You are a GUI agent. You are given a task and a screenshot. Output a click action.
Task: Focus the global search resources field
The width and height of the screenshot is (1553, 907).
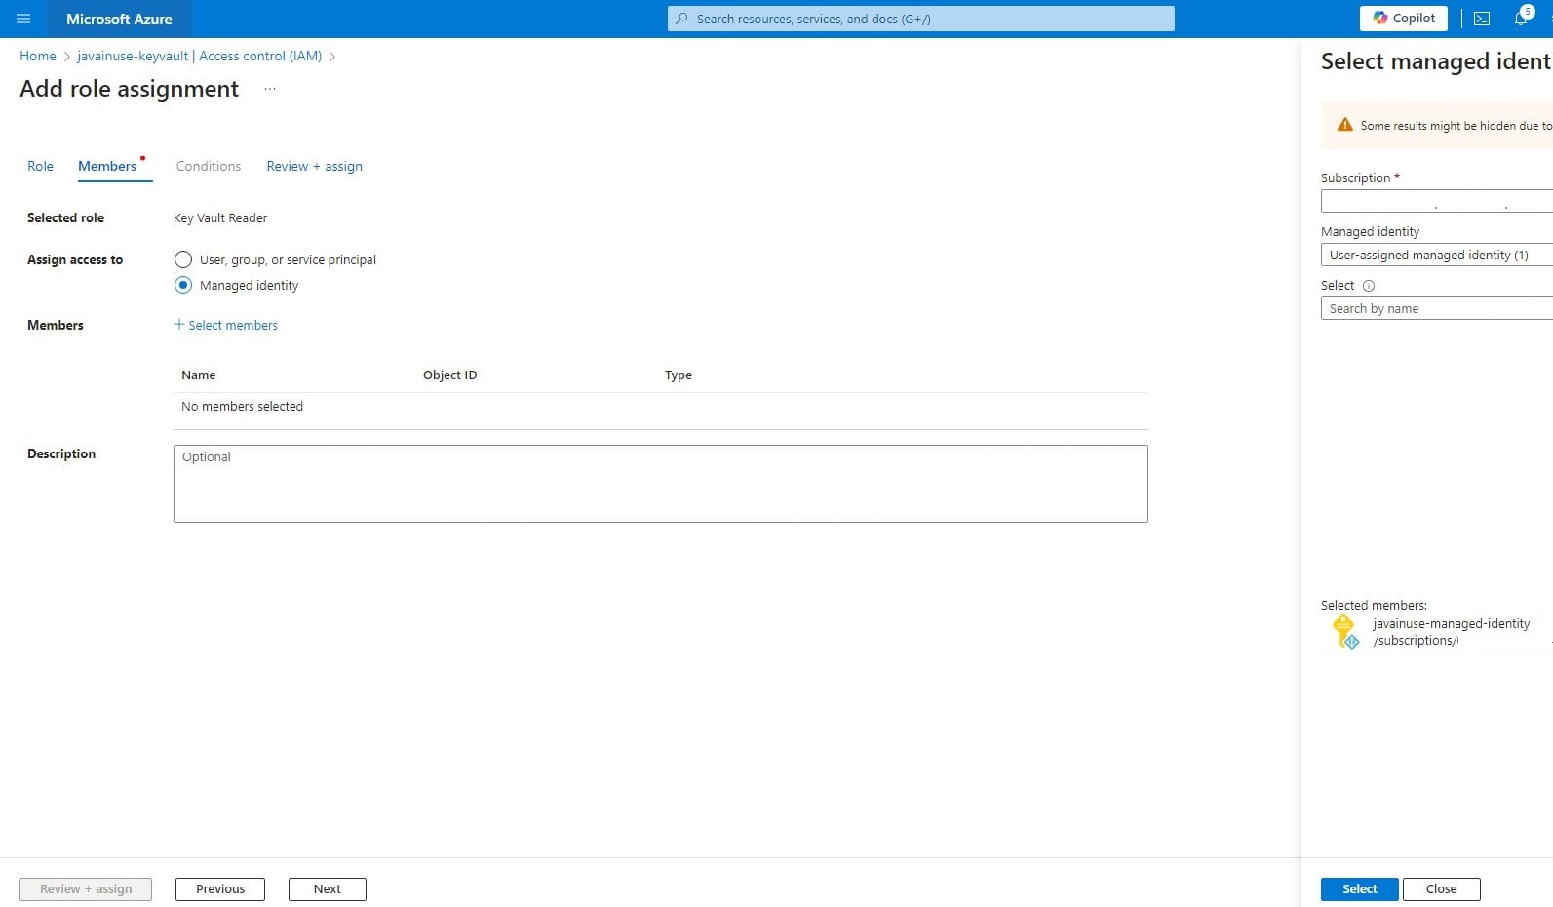click(x=921, y=19)
